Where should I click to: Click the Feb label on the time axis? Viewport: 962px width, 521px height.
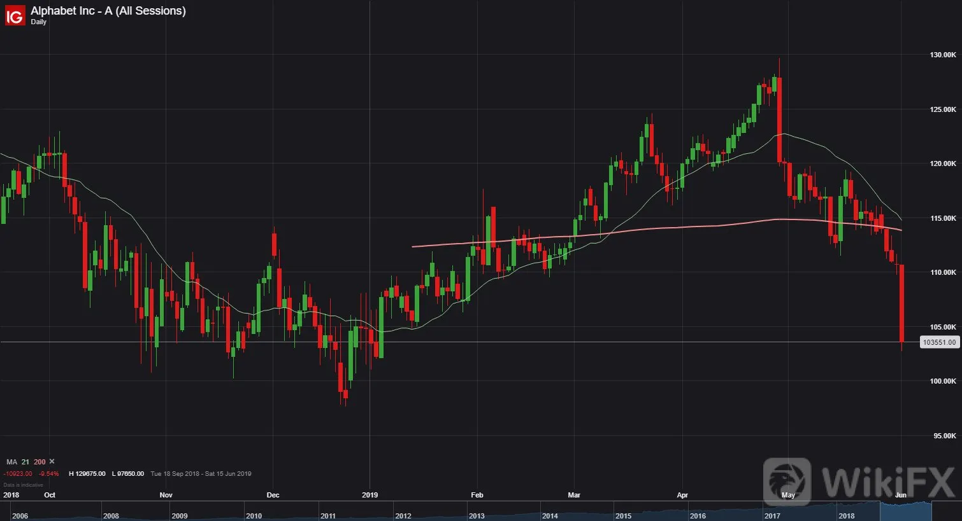(x=477, y=495)
